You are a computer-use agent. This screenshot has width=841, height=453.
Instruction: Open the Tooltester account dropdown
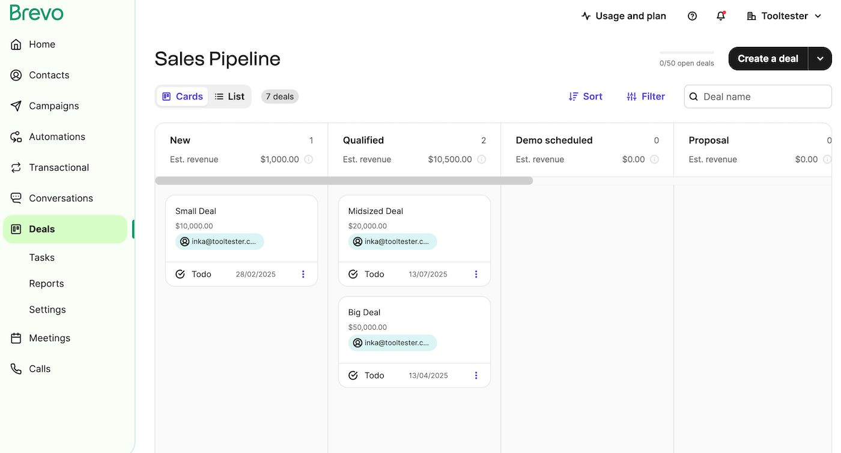[784, 16]
